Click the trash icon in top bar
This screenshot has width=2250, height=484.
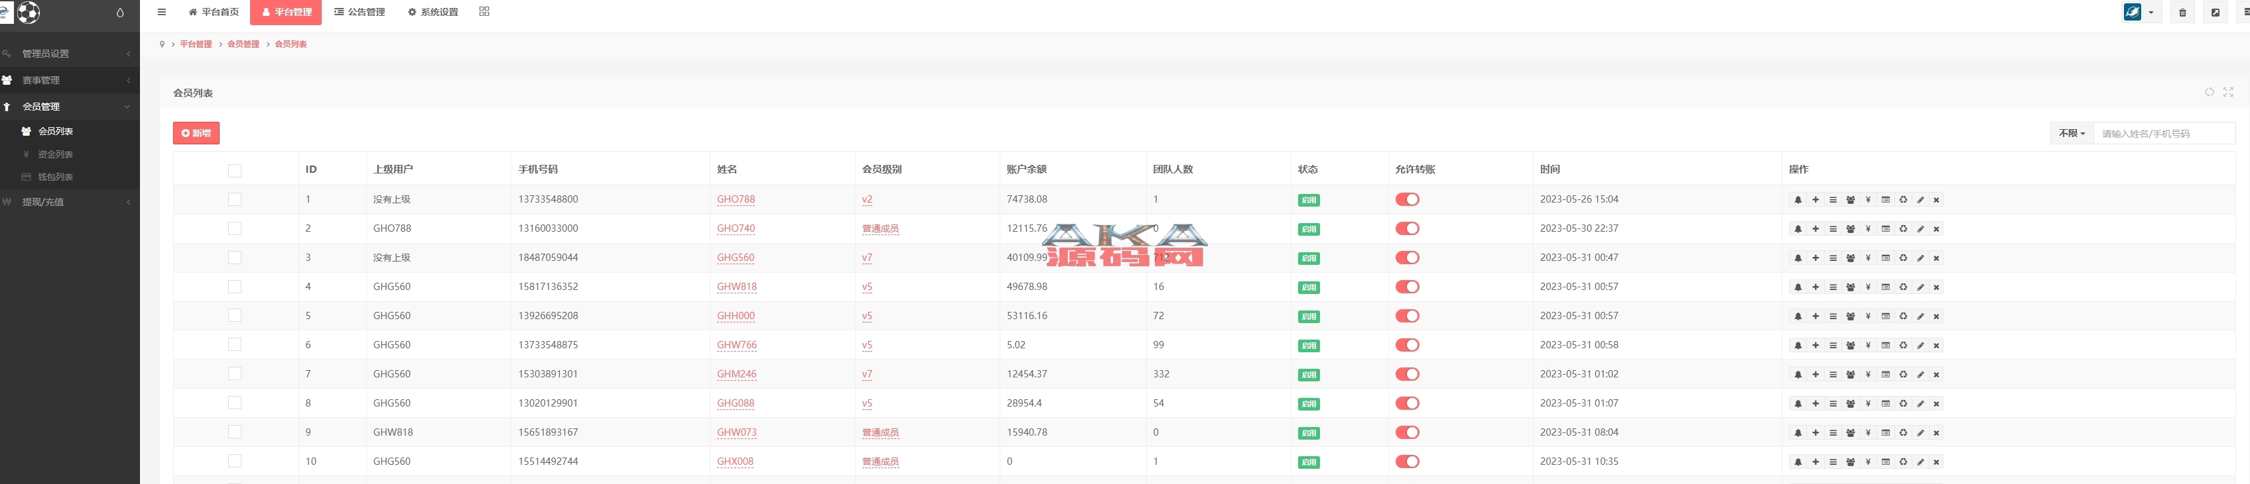click(2182, 13)
